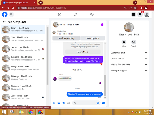Open a new browser tab
The height and width of the screenshot is (115, 154).
[41, 2]
